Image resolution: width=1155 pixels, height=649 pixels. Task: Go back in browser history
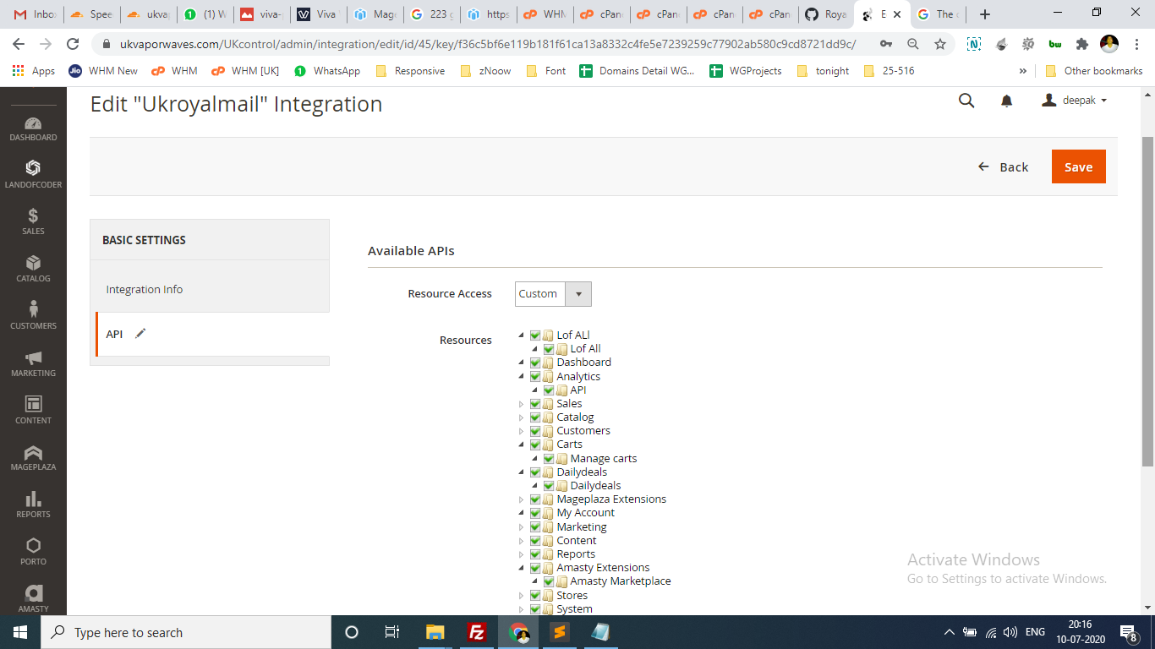coord(19,44)
